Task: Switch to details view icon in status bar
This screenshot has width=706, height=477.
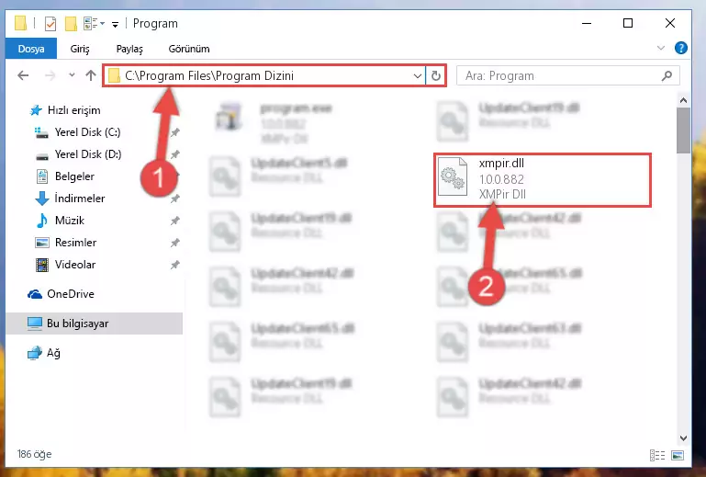Action: pyautogui.click(x=657, y=455)
